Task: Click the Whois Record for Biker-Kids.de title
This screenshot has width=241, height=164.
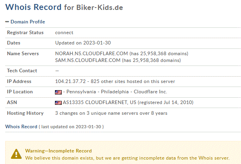Action: [x=64, y=7]
